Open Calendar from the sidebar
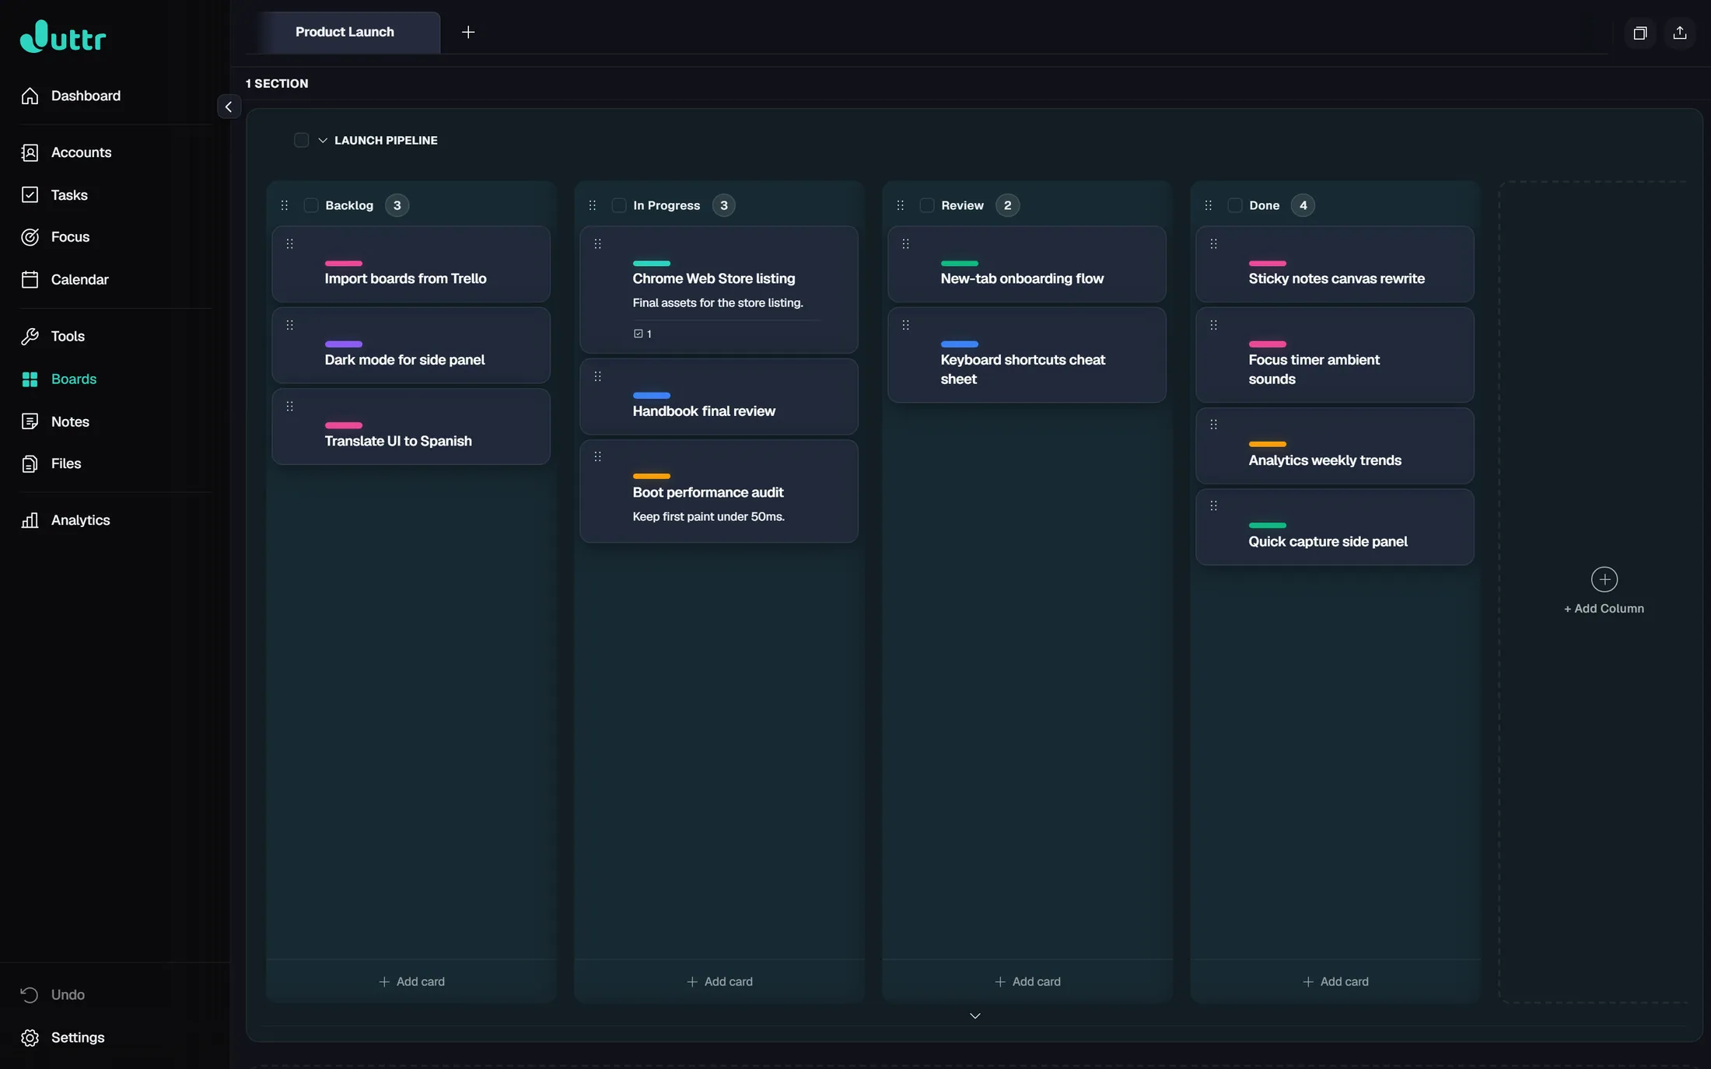Screen dimensions: 1711x1069 (79, 280)
